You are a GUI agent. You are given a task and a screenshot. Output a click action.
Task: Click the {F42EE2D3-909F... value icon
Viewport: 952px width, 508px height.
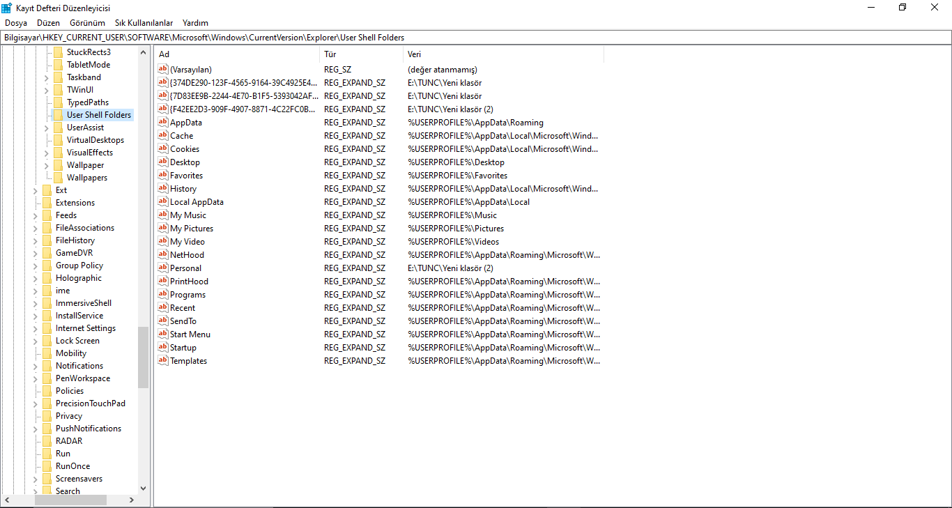click(x=163, y=109)
